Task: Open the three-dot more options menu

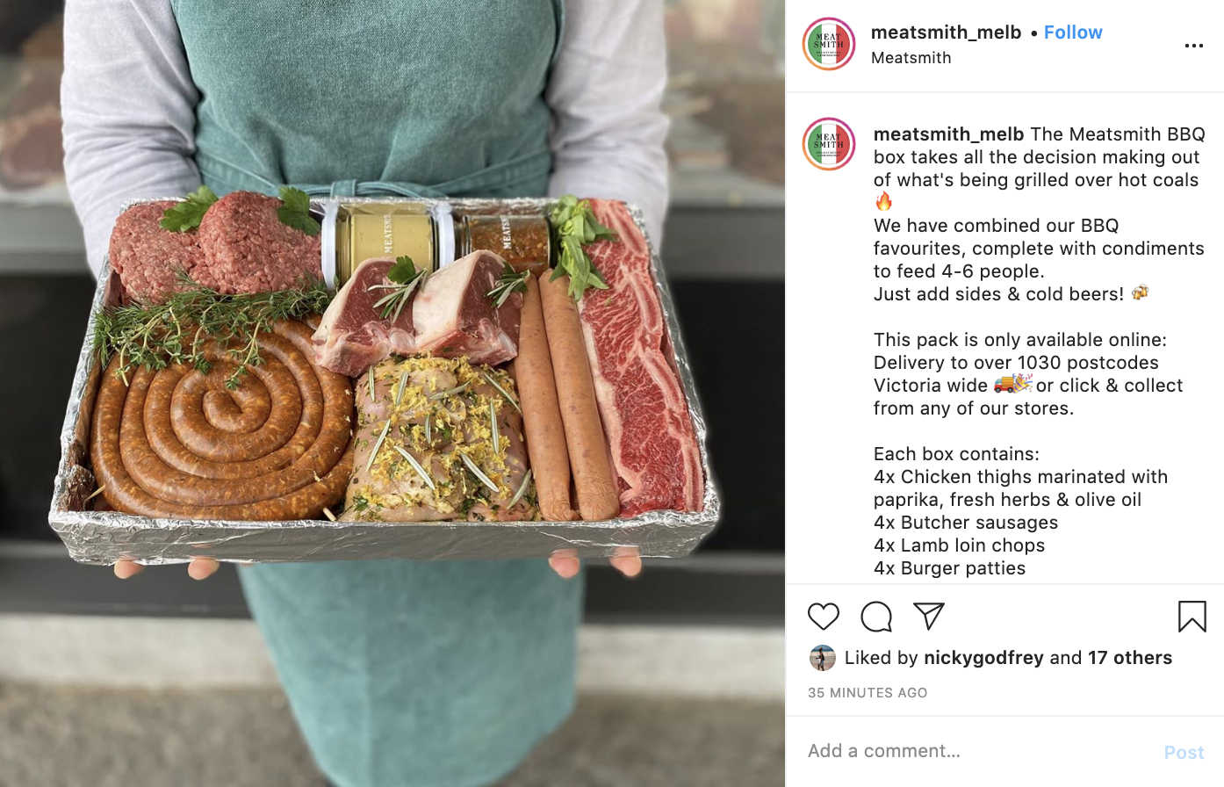Action: (1193, 46)
